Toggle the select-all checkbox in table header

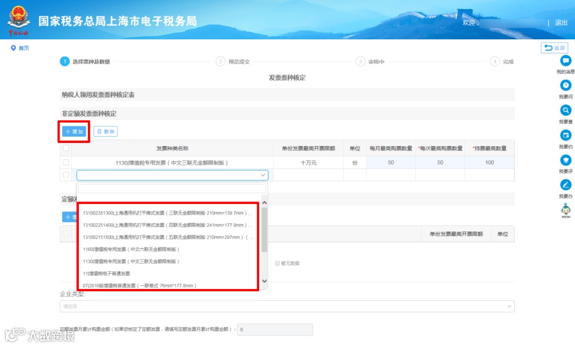pos(66,148)
